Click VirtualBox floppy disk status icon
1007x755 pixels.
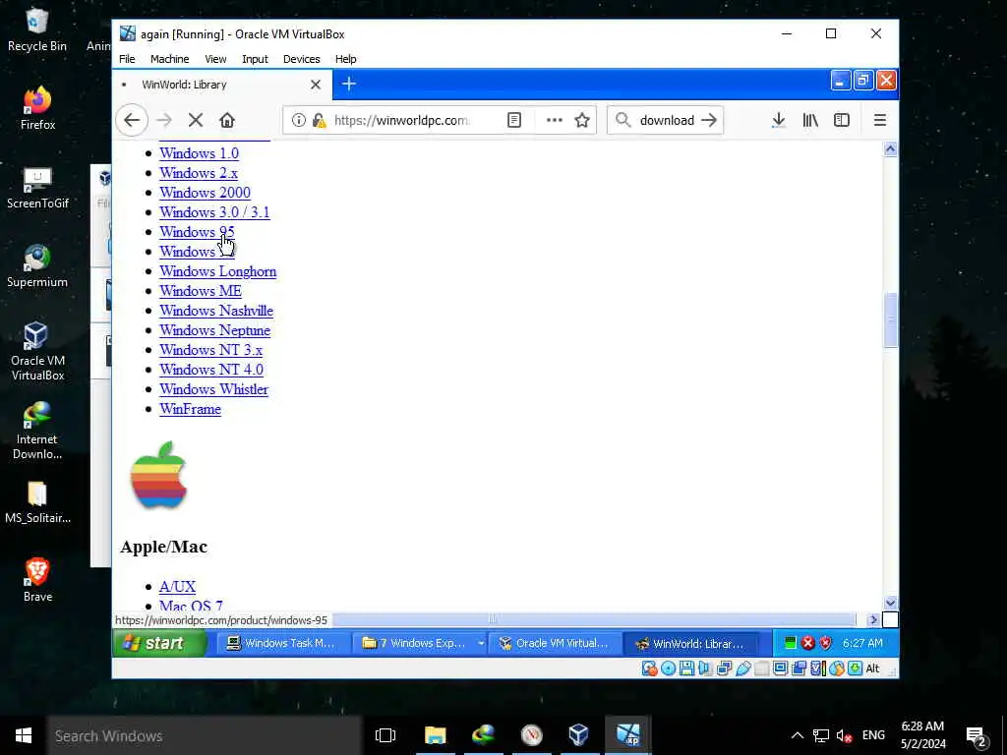click(x=686, y=668)
